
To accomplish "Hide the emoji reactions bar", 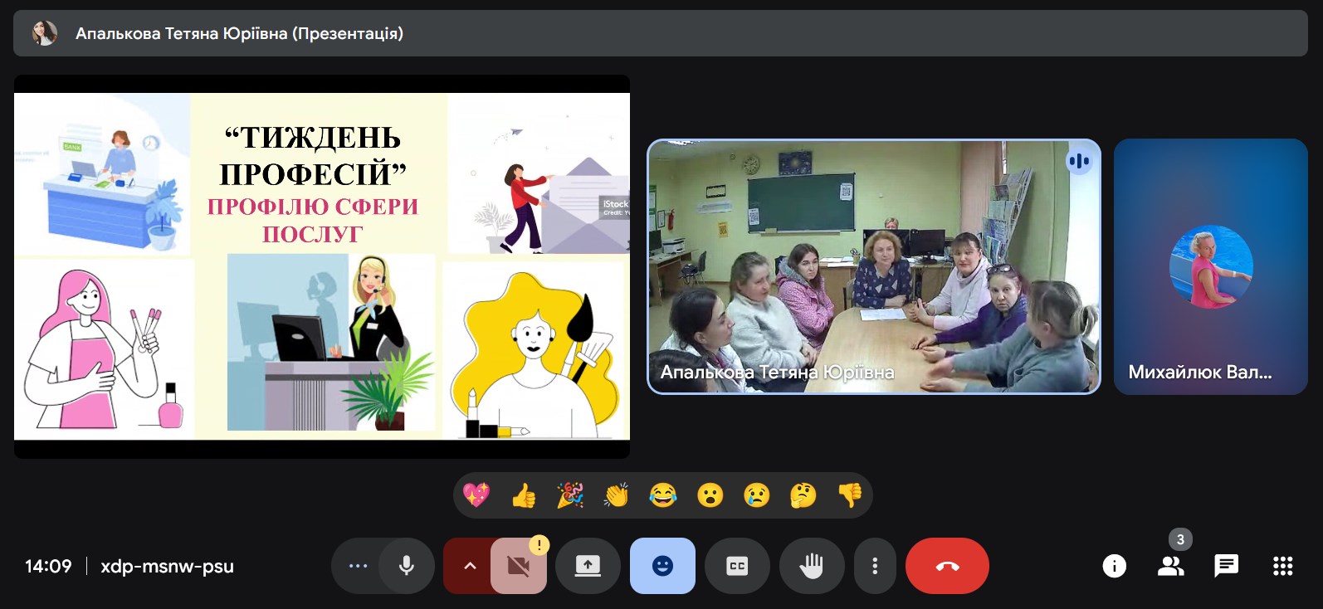I will (662, 566).
